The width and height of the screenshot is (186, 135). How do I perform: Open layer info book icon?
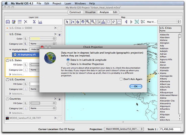8,22
